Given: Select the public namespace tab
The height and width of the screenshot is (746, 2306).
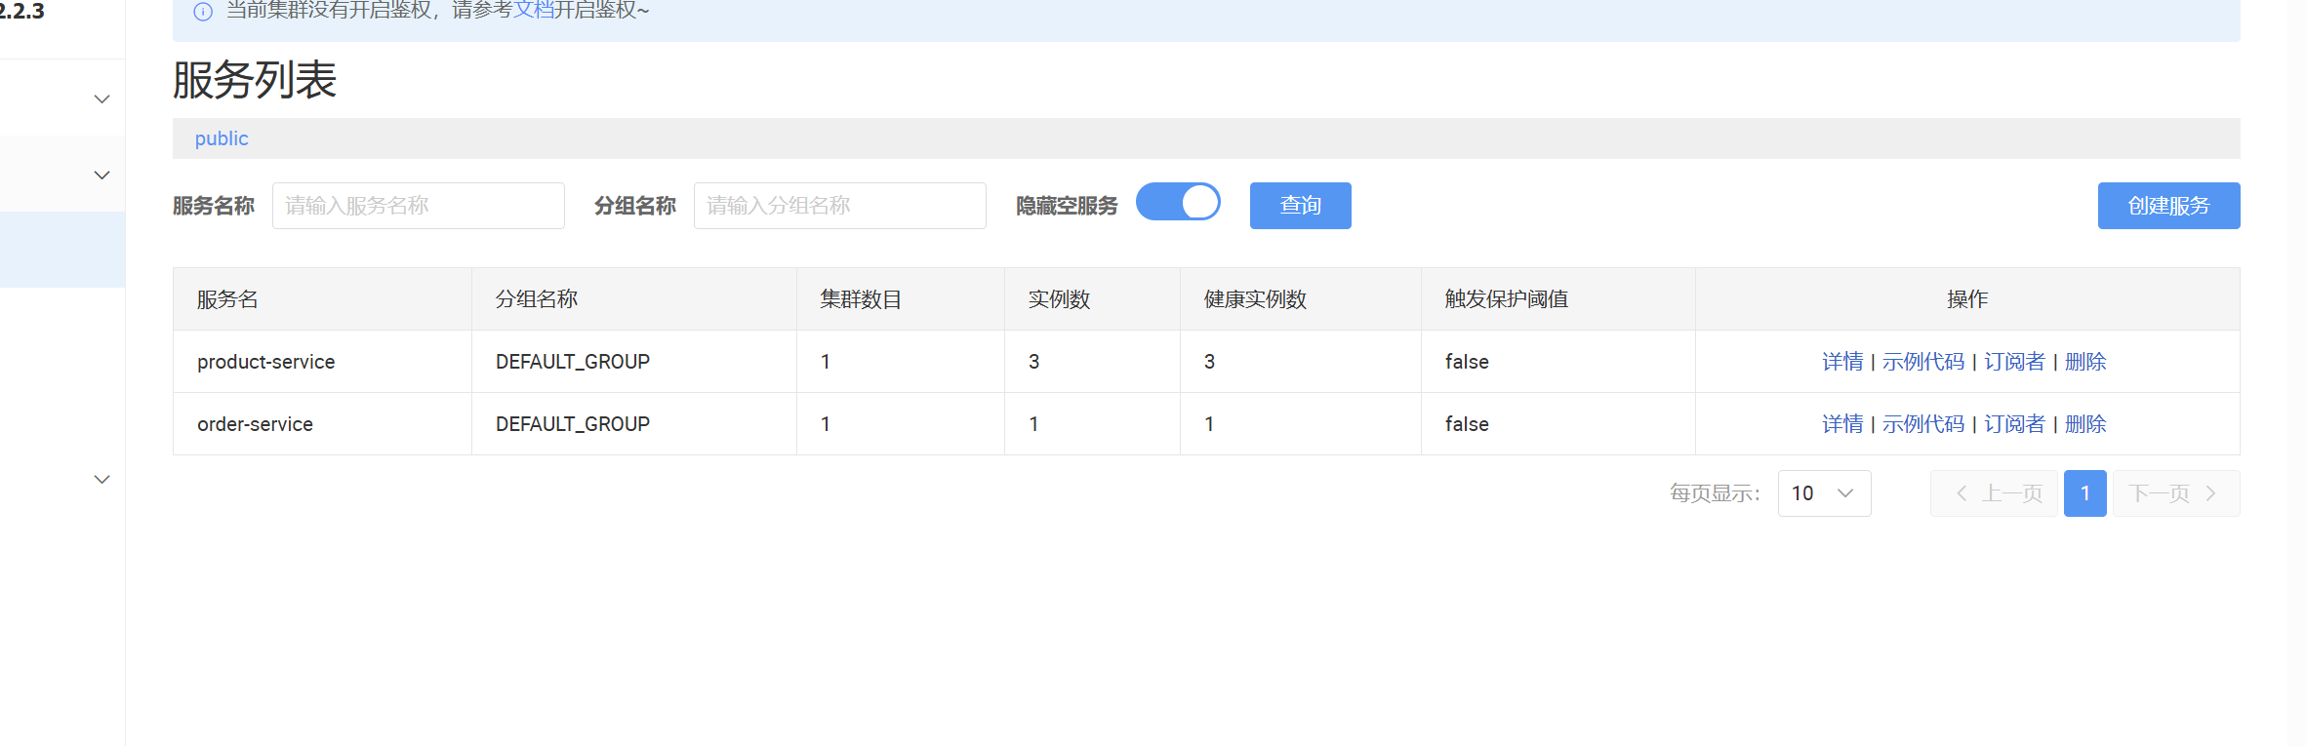Looking at the screenshot, I should point(222,138).
